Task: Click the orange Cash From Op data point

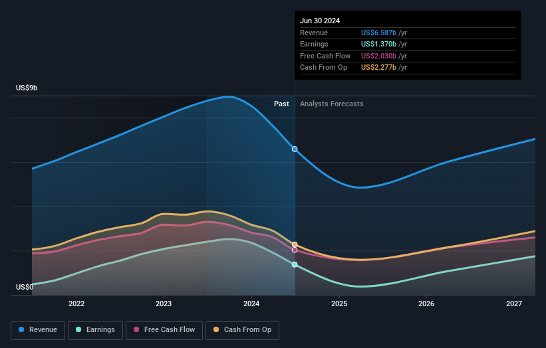Action: [295, 245]
